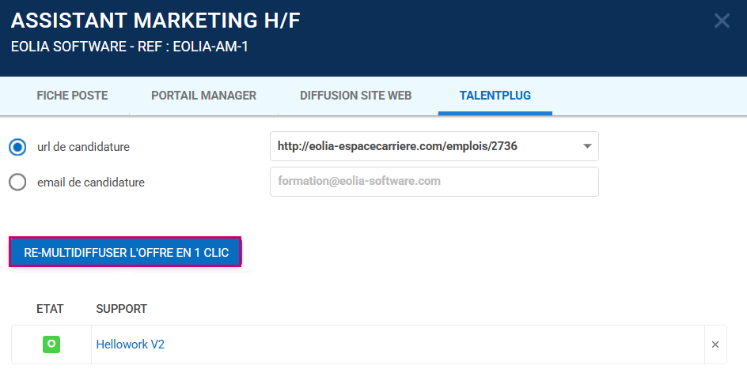Click the green status icon for Hellowork V2
The height and width of the screenshot is (384, 747).
click(x=51, y=344)
